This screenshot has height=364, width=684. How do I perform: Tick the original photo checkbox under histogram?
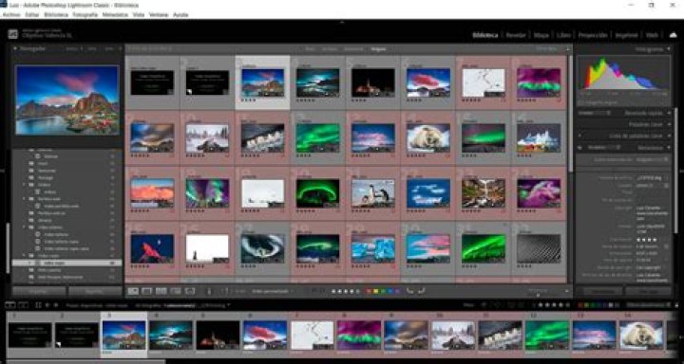(580, 102)
